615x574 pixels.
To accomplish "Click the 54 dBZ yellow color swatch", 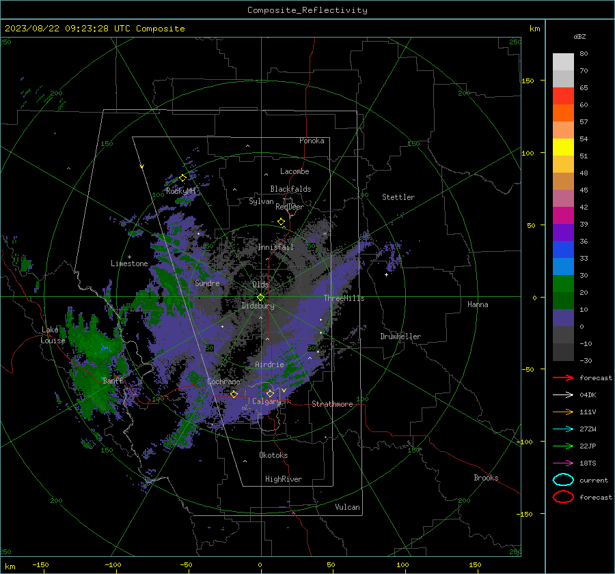I will (x=563, y=147).
